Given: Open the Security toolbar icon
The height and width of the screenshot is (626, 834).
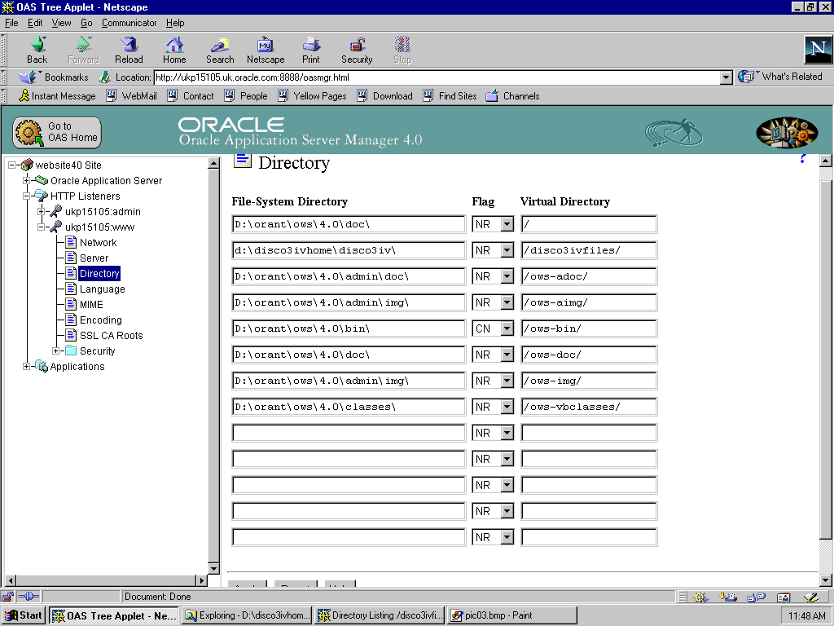Looking at the screenshot, I should [x=357, y=50].
